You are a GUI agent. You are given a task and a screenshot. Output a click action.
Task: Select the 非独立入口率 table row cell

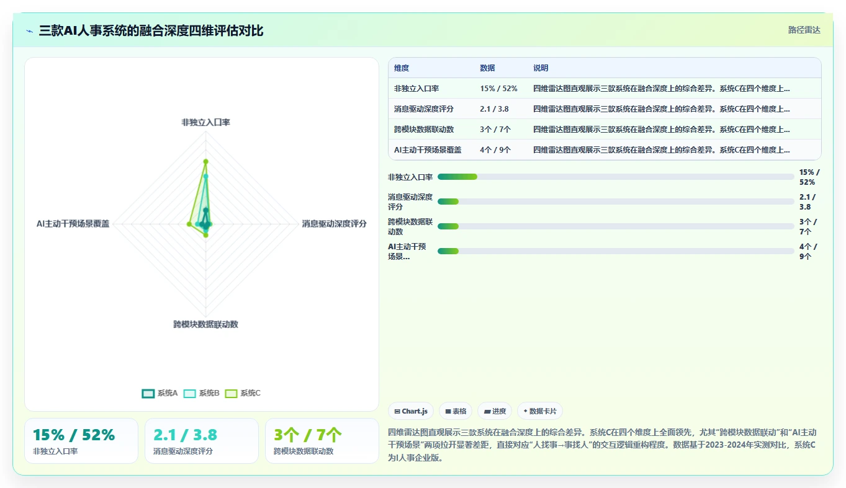pyautogui.click(x=416, y=89)
